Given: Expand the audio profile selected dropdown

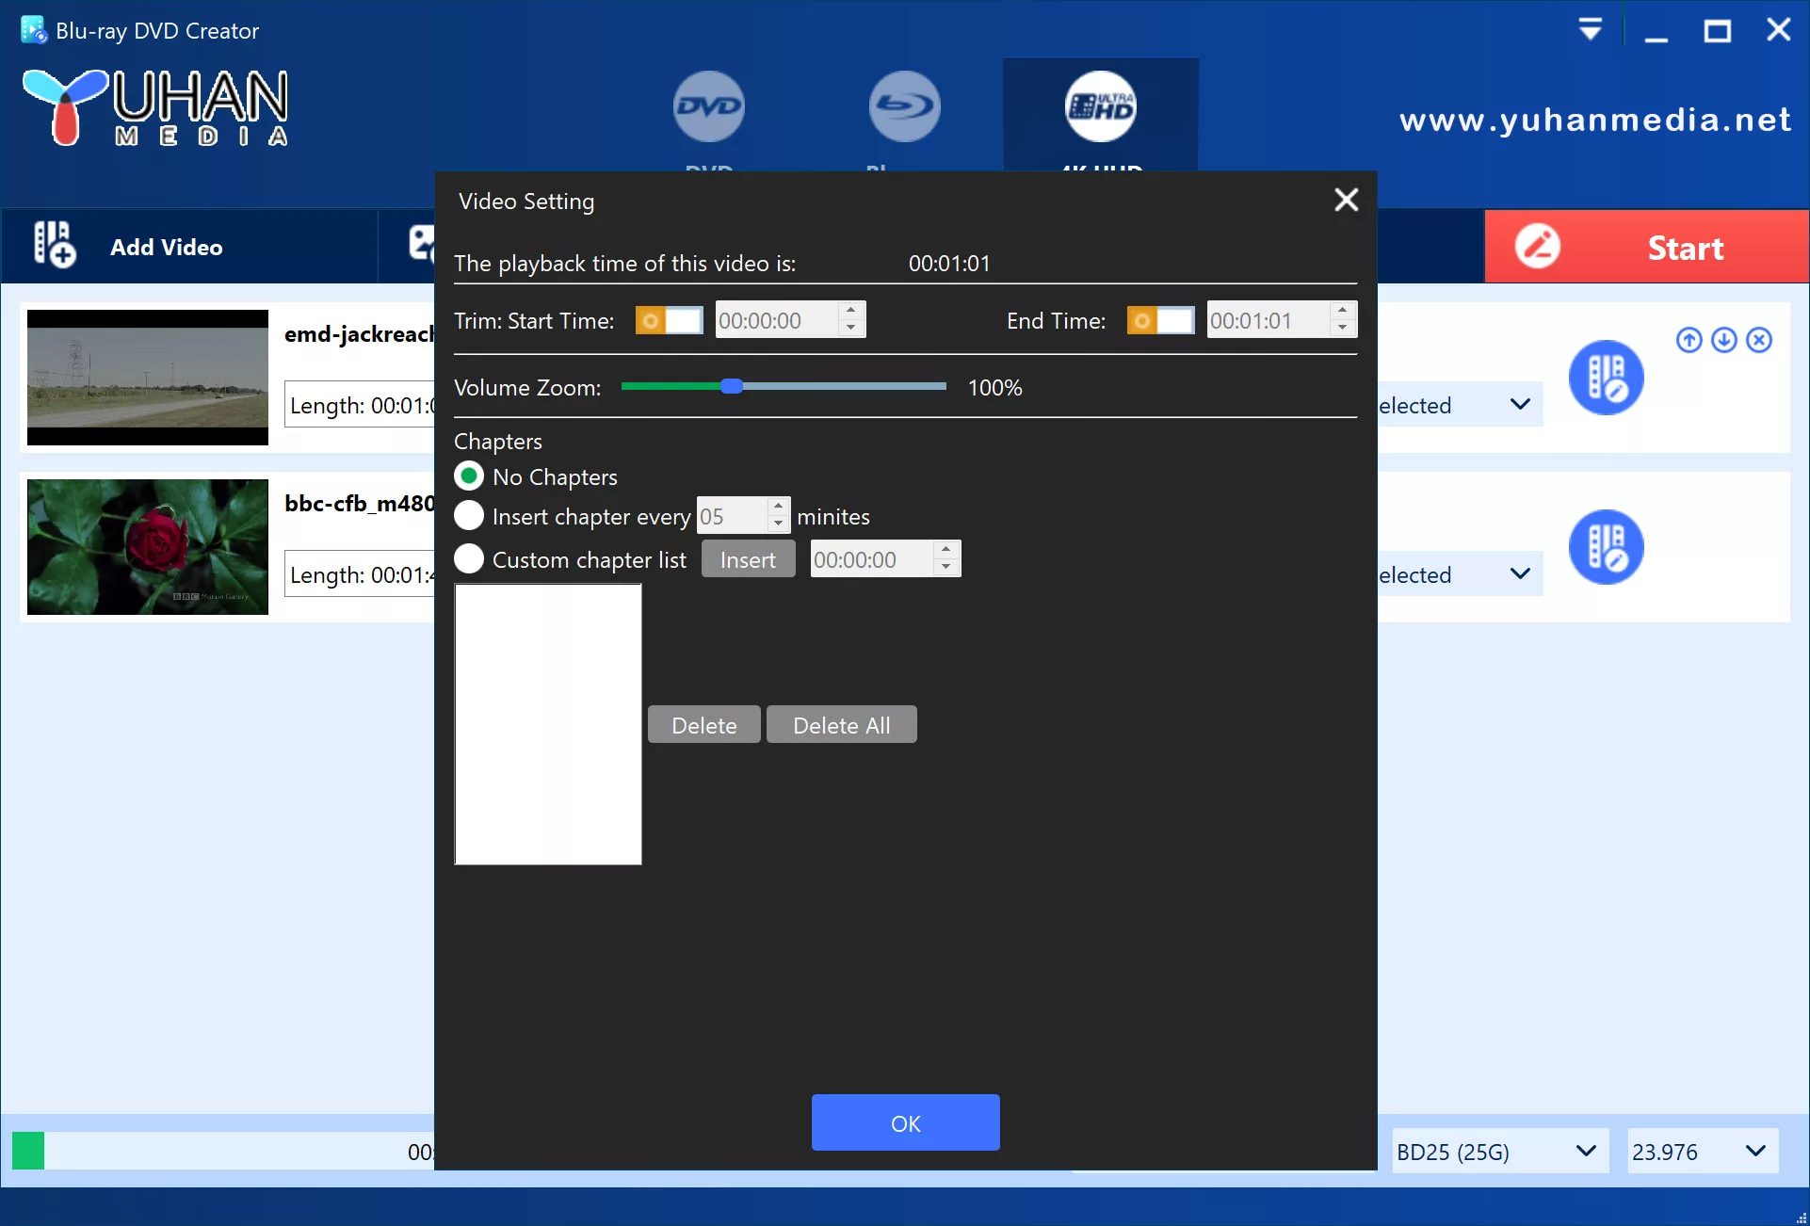Looking at the screenshot, I should [x=1517, y=404].
